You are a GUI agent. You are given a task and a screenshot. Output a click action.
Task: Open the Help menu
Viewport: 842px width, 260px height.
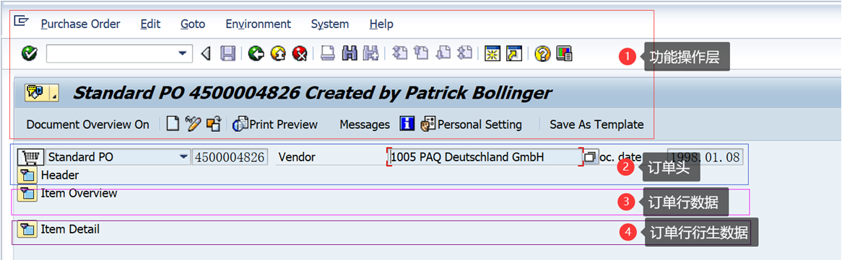click(381, 24)
